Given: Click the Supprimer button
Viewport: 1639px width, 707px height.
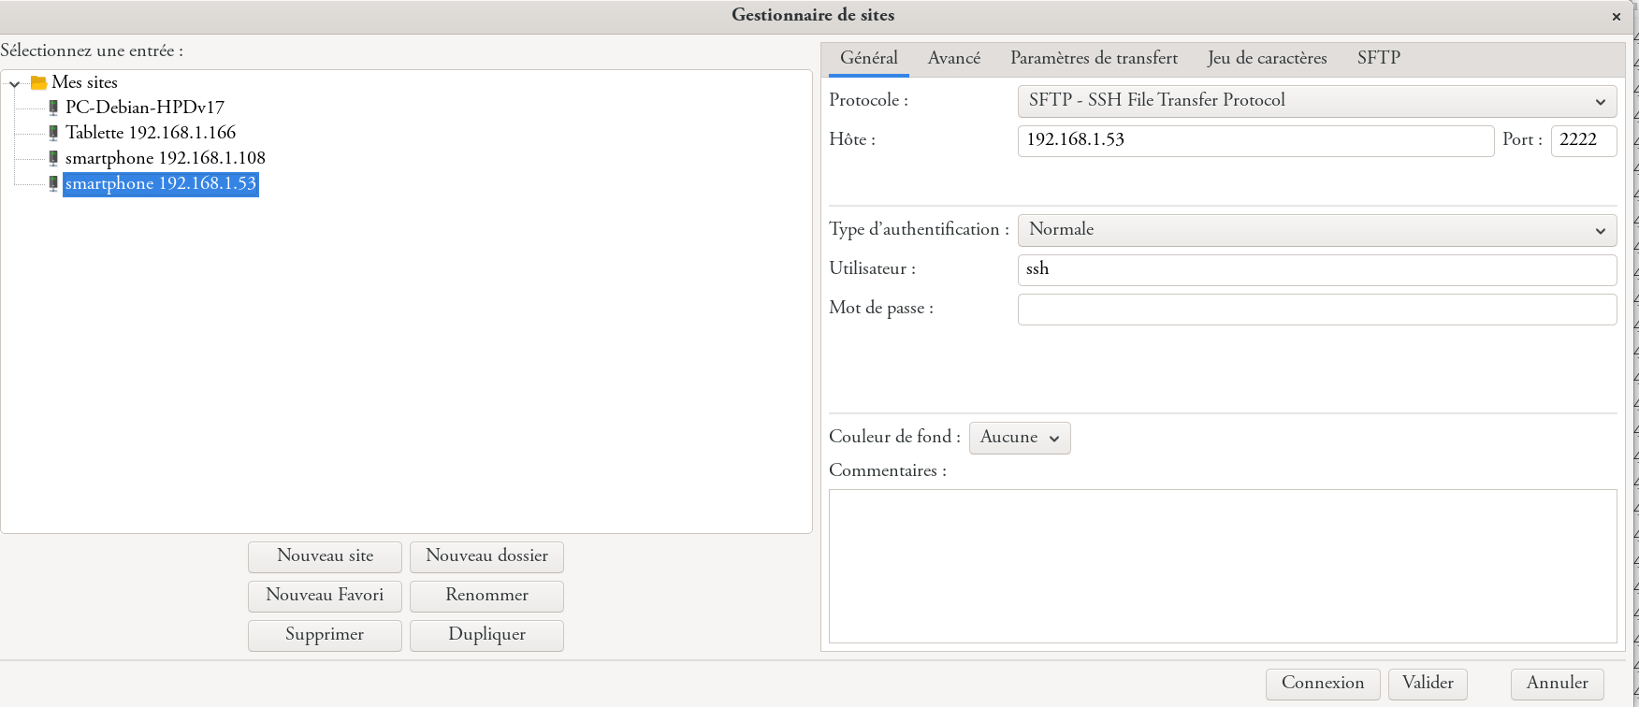Looking at the screenshot, I should coord(325,635).
